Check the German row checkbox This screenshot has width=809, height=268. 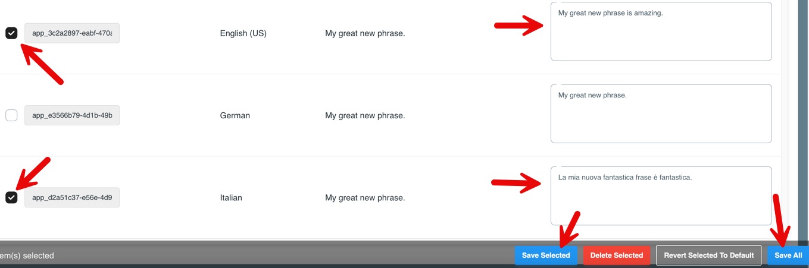(x=11, y=115)
